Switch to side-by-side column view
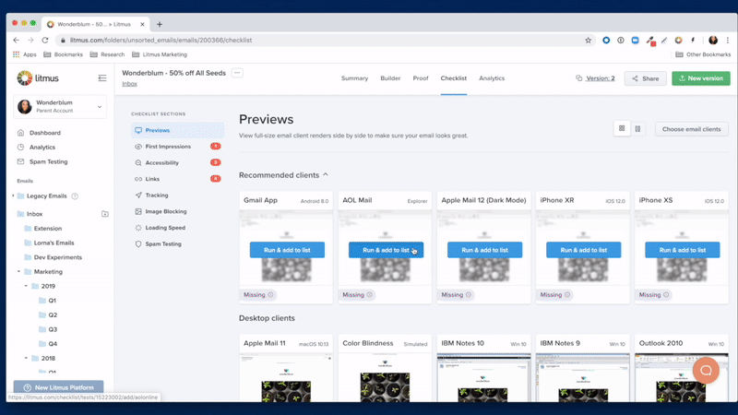The height and width of the screenshot is (415, 738). [x=637, y=128]
